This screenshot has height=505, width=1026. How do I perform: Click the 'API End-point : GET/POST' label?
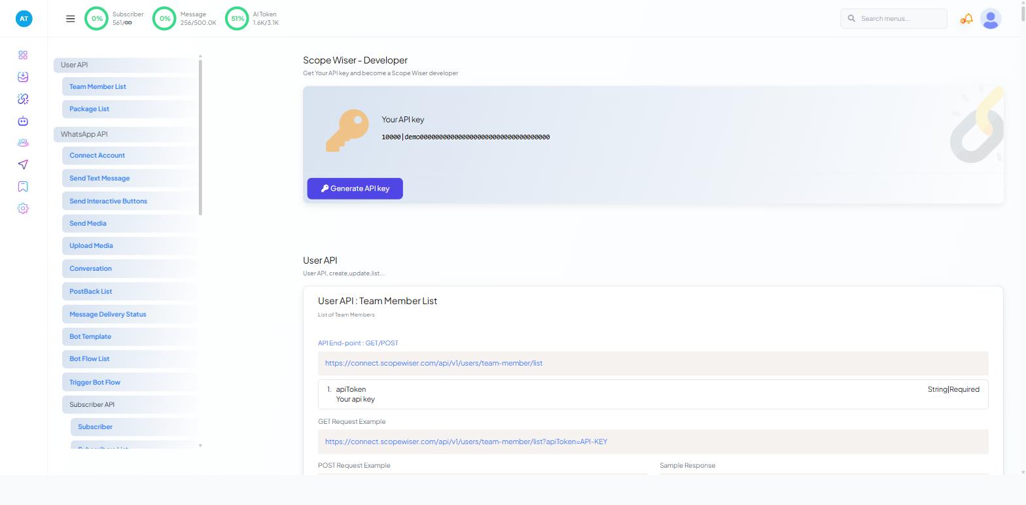(358, 343)
